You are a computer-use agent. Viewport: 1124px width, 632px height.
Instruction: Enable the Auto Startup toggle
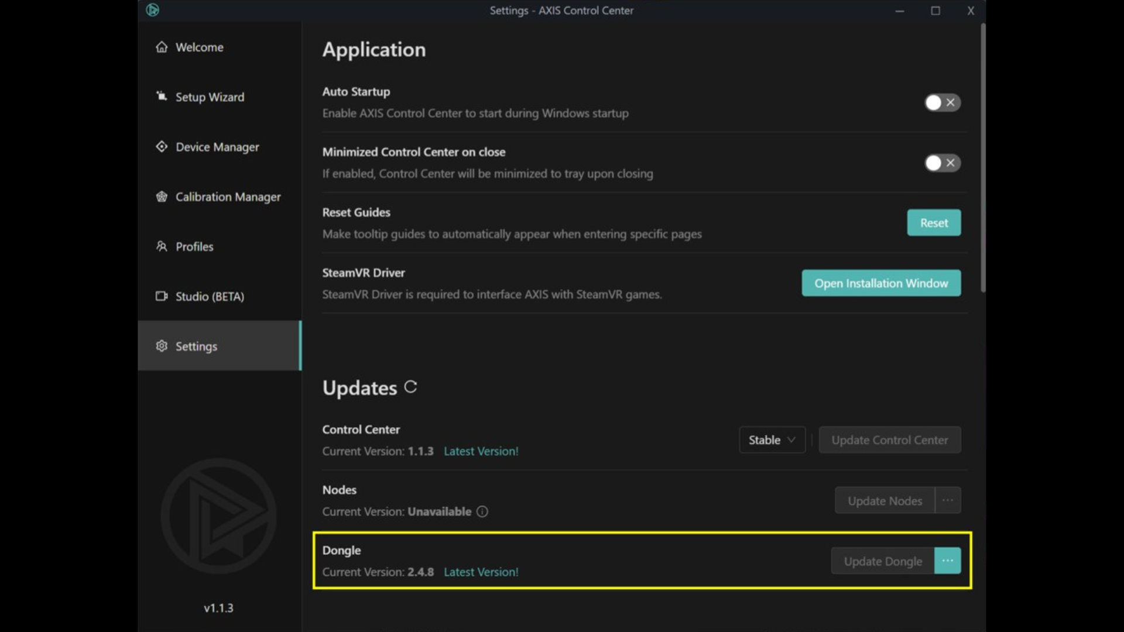tap(942, 102)
